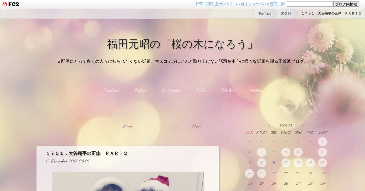The height and width of the screenshot is (191, 365).
Task: Open the Twitter menu link
Action: [x=140, y=90]
